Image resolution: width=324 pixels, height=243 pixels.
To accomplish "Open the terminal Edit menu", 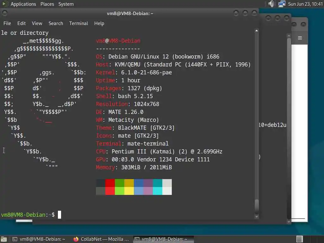I will coord(22,23).
